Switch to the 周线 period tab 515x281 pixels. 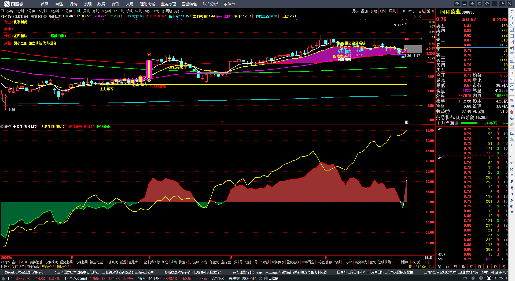87,11
